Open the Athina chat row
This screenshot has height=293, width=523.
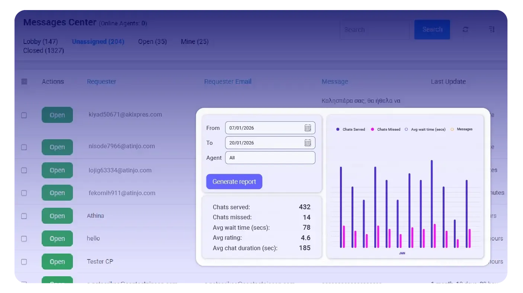click(x=57, y=216)
